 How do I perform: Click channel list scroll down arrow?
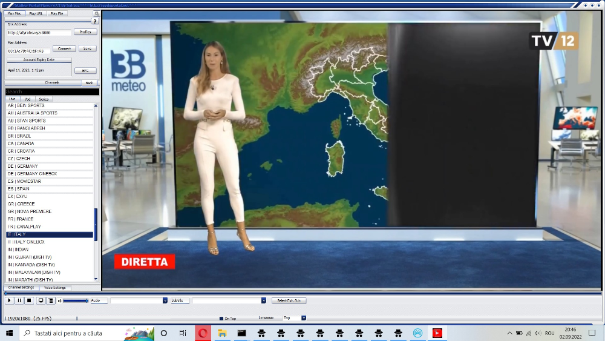coord(96,279)
